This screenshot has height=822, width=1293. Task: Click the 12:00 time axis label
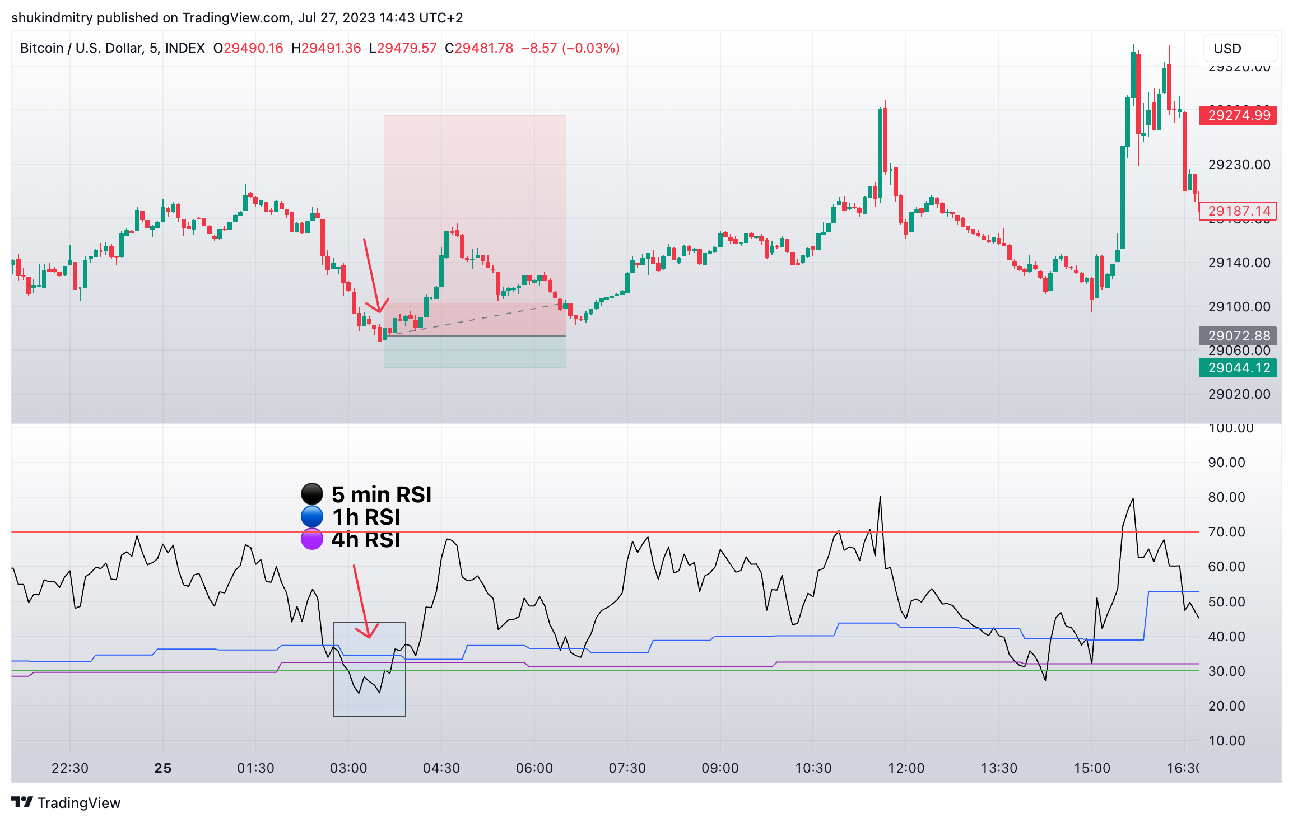coord(906,768)
